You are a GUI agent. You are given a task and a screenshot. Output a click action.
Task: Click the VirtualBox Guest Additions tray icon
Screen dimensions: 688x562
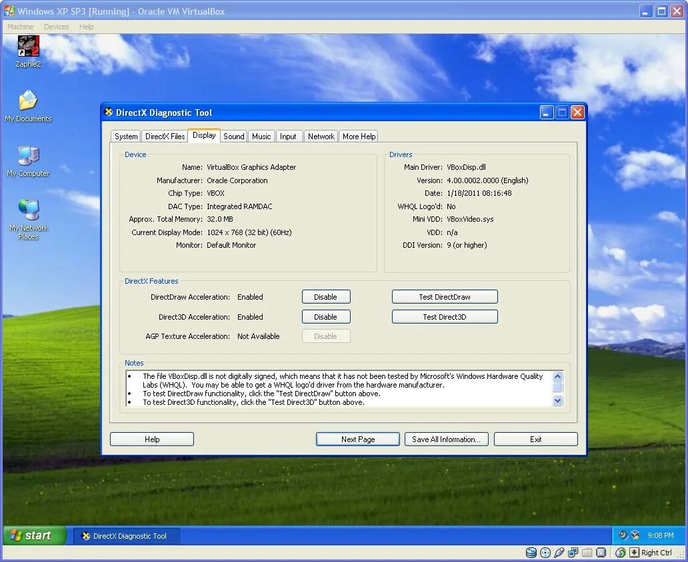tap(635, 535)
